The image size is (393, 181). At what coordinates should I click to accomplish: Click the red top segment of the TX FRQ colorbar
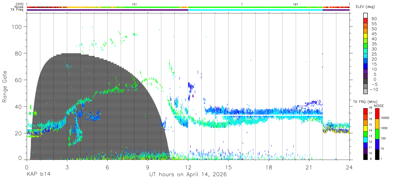365,111
